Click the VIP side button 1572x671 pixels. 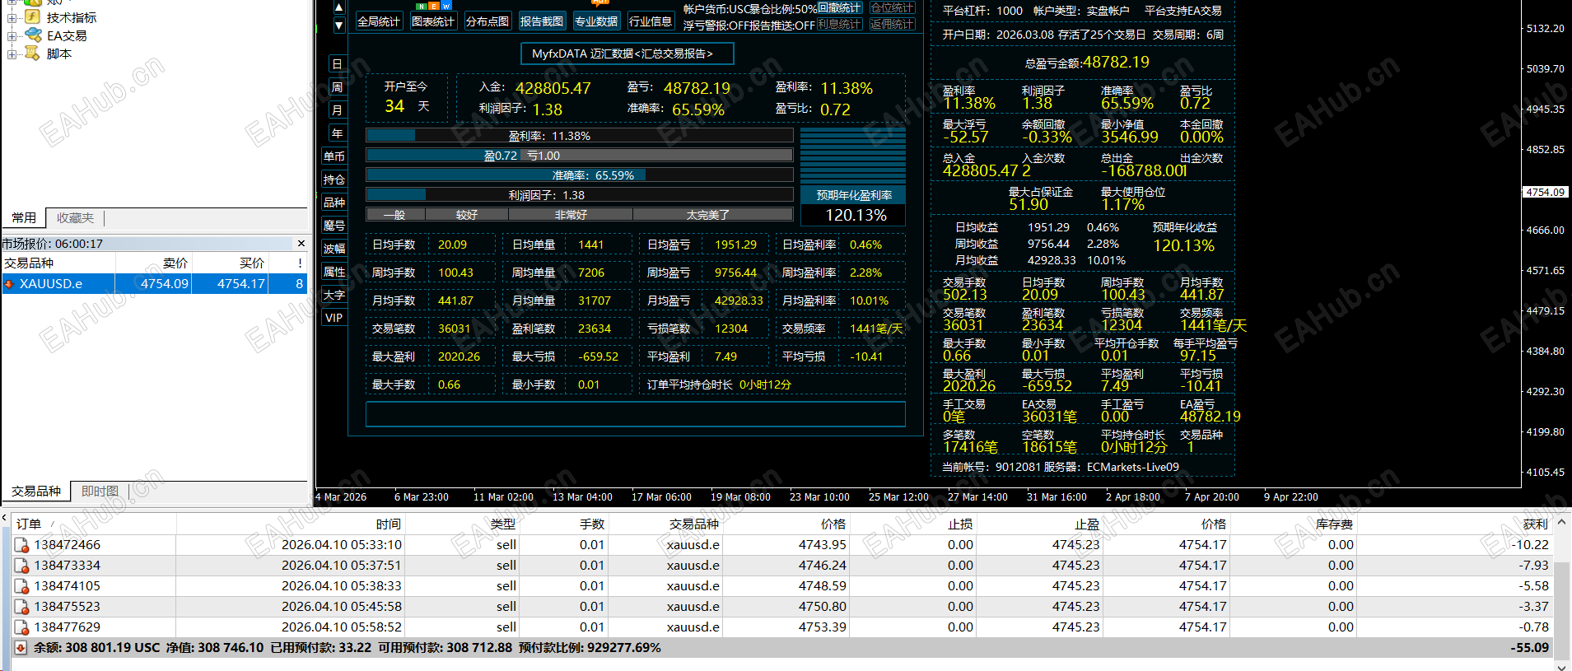click(x=334, y=318)
